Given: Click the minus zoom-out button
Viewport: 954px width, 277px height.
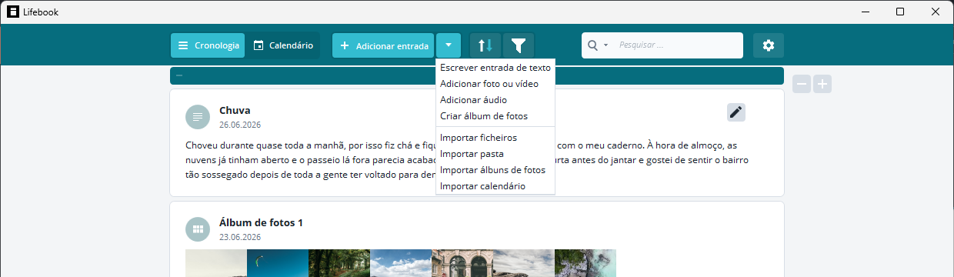Looking at the screenshot, I should 802,84.
